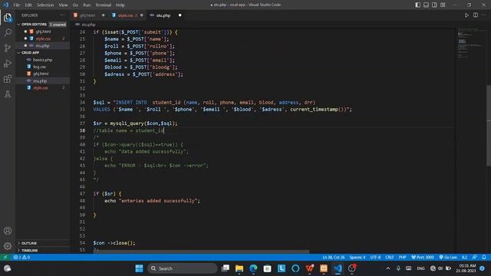Open the View menu
This screenshot has width=491, height=276.
click(63, 5)
